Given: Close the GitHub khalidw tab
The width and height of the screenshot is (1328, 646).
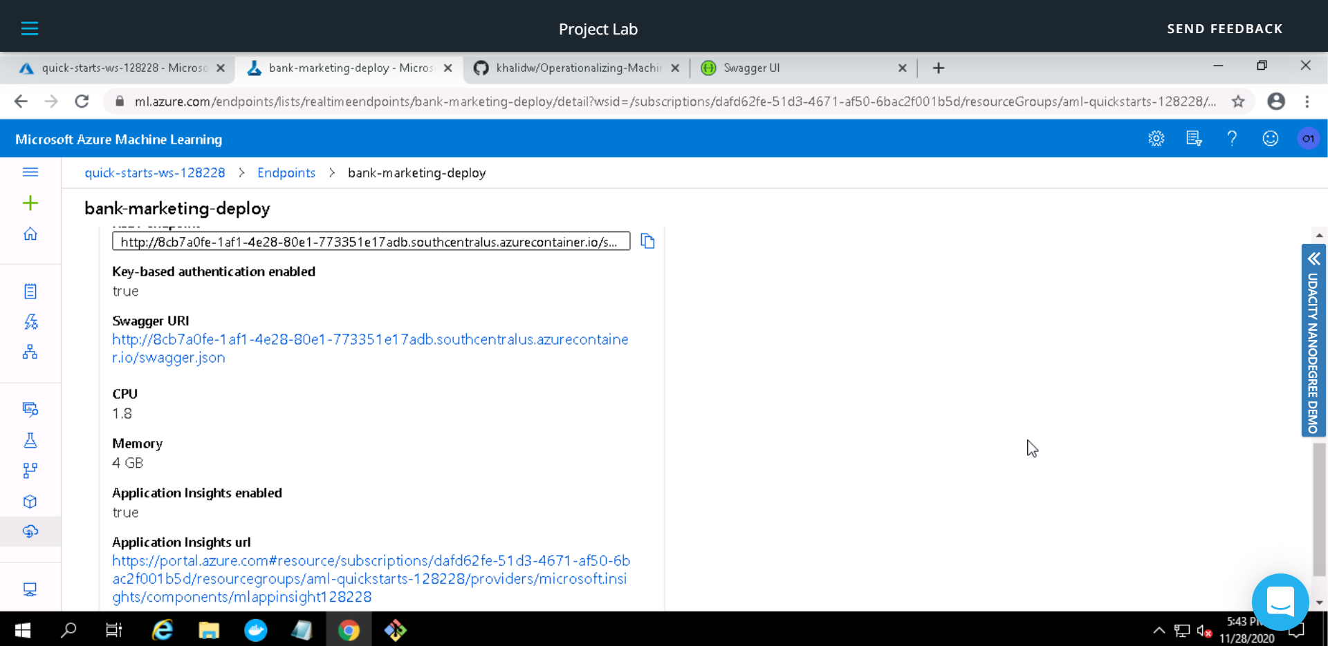Looking at the screenshot, I should point(675,68).
